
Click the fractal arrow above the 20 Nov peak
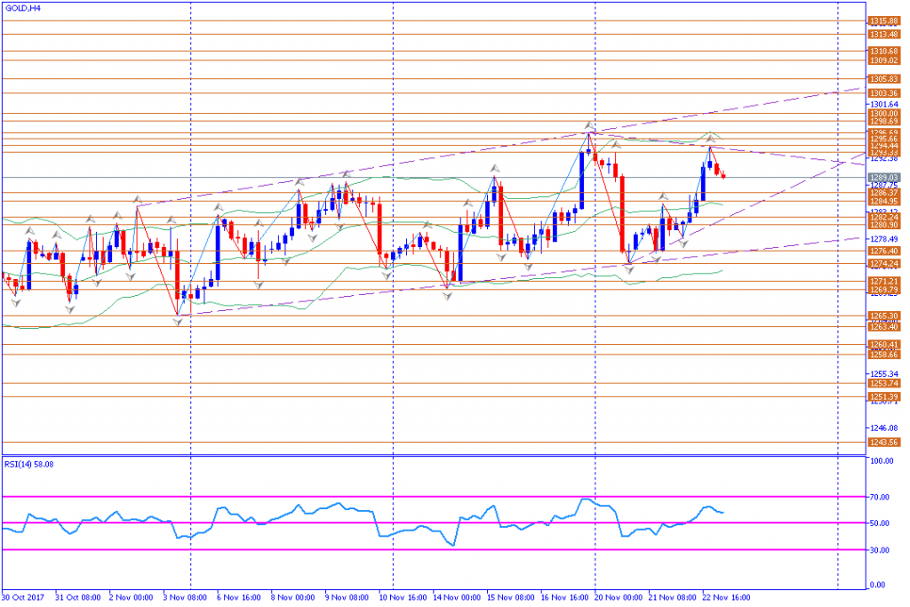(590, 124)
